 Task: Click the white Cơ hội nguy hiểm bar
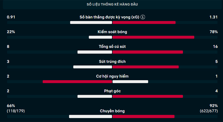(130, 81)
